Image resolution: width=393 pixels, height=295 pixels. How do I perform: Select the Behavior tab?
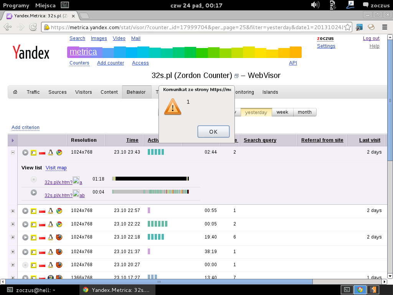136,92
